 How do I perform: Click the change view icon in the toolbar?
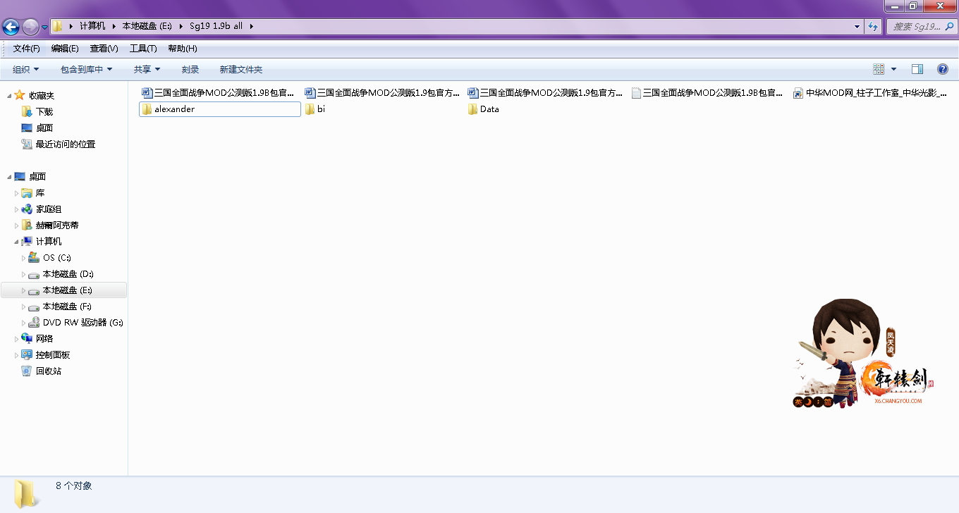tap(879, 69)
